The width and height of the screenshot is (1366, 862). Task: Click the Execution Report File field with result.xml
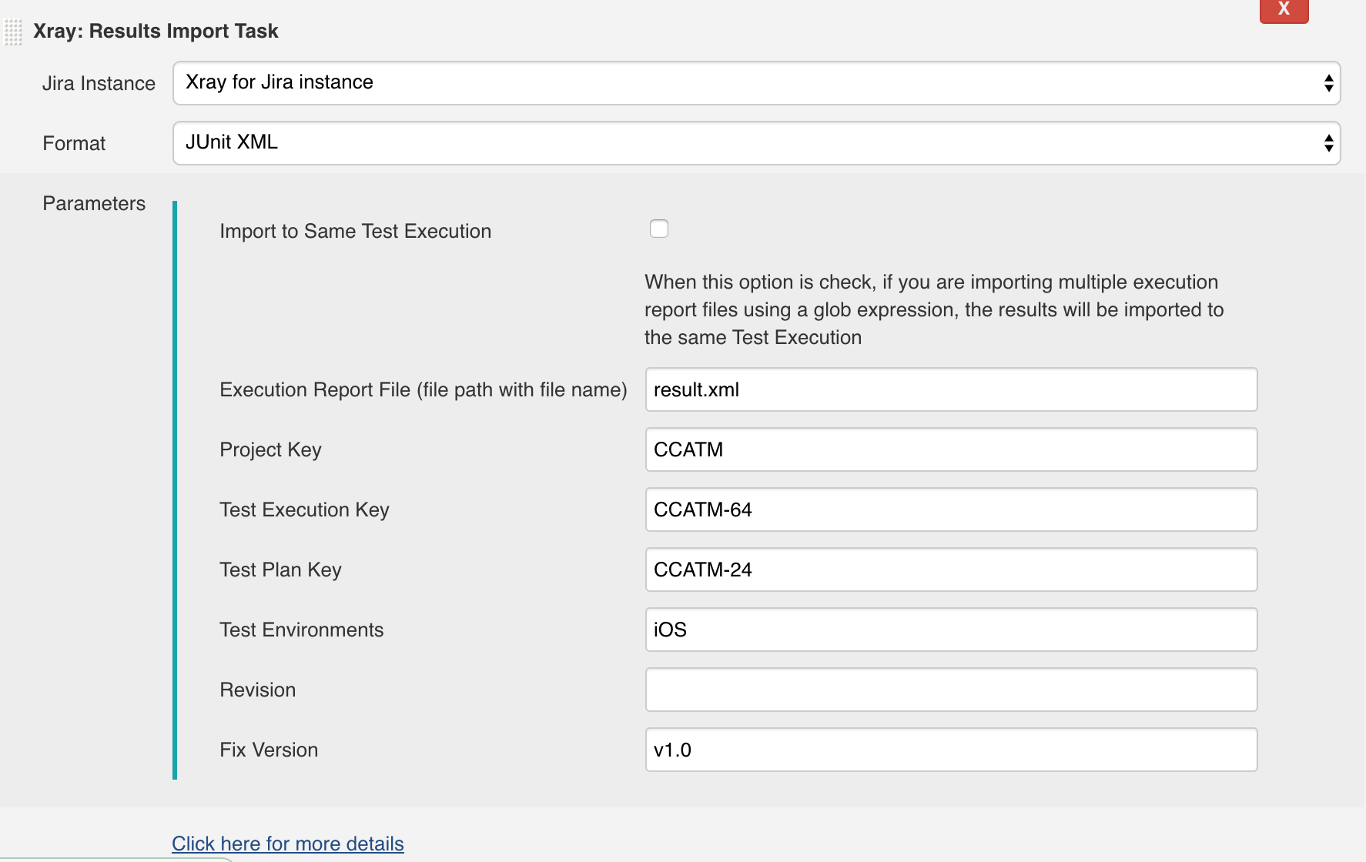[x=951, y=389]
